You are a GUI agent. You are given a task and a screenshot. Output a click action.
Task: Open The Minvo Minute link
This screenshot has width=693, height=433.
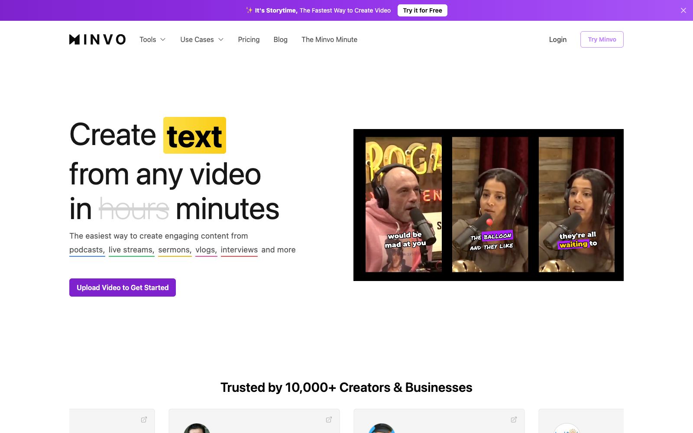coord(329,39)
